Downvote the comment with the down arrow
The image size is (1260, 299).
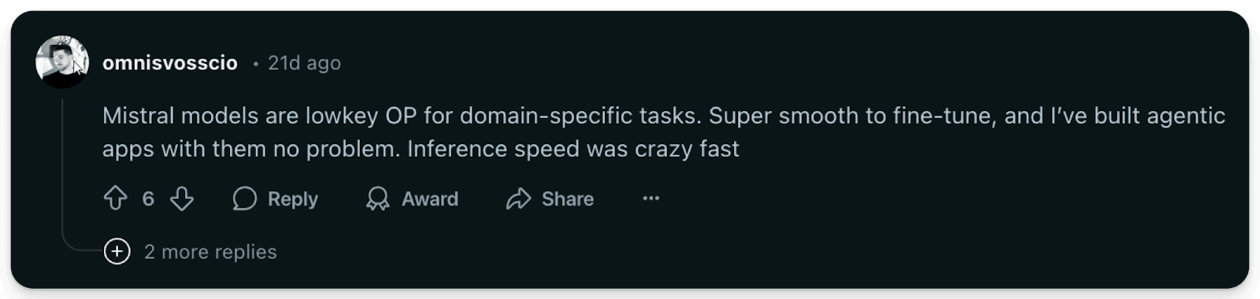182,198
